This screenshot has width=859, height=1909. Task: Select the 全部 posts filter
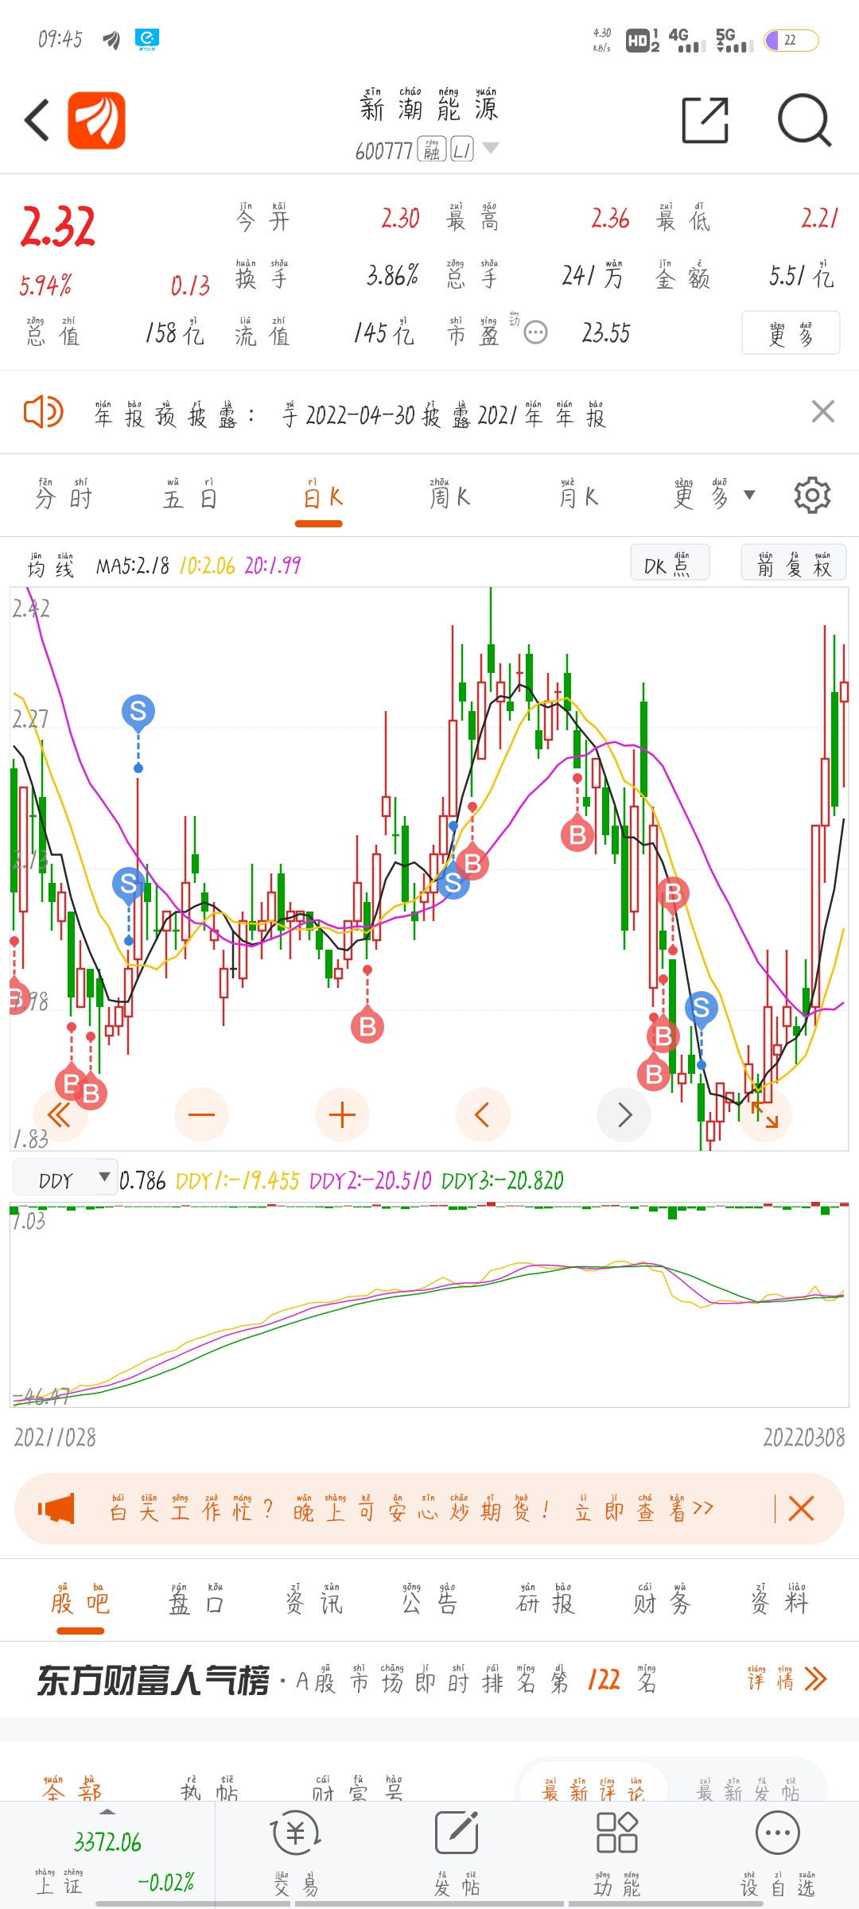pos(72,1788)
